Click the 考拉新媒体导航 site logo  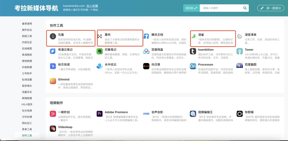coord(36,8)
